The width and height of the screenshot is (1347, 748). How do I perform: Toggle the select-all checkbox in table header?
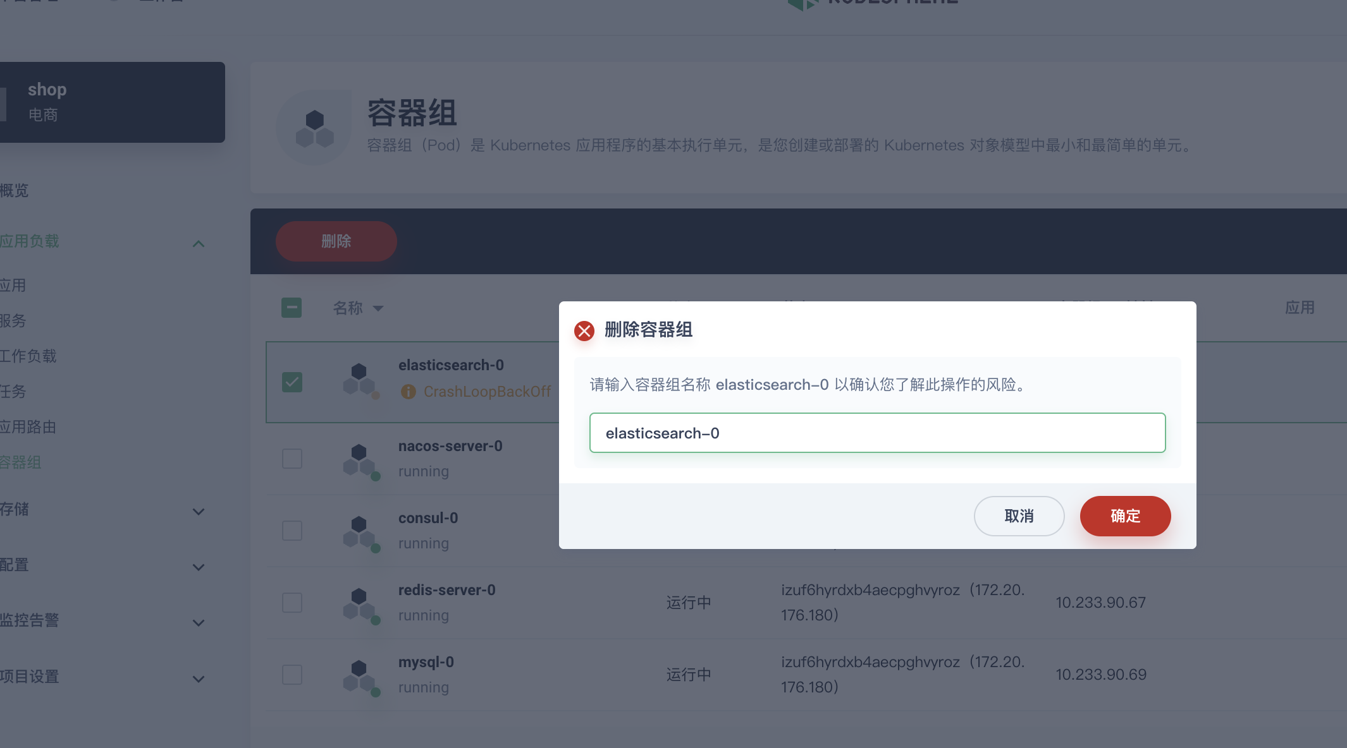(292, 308)
